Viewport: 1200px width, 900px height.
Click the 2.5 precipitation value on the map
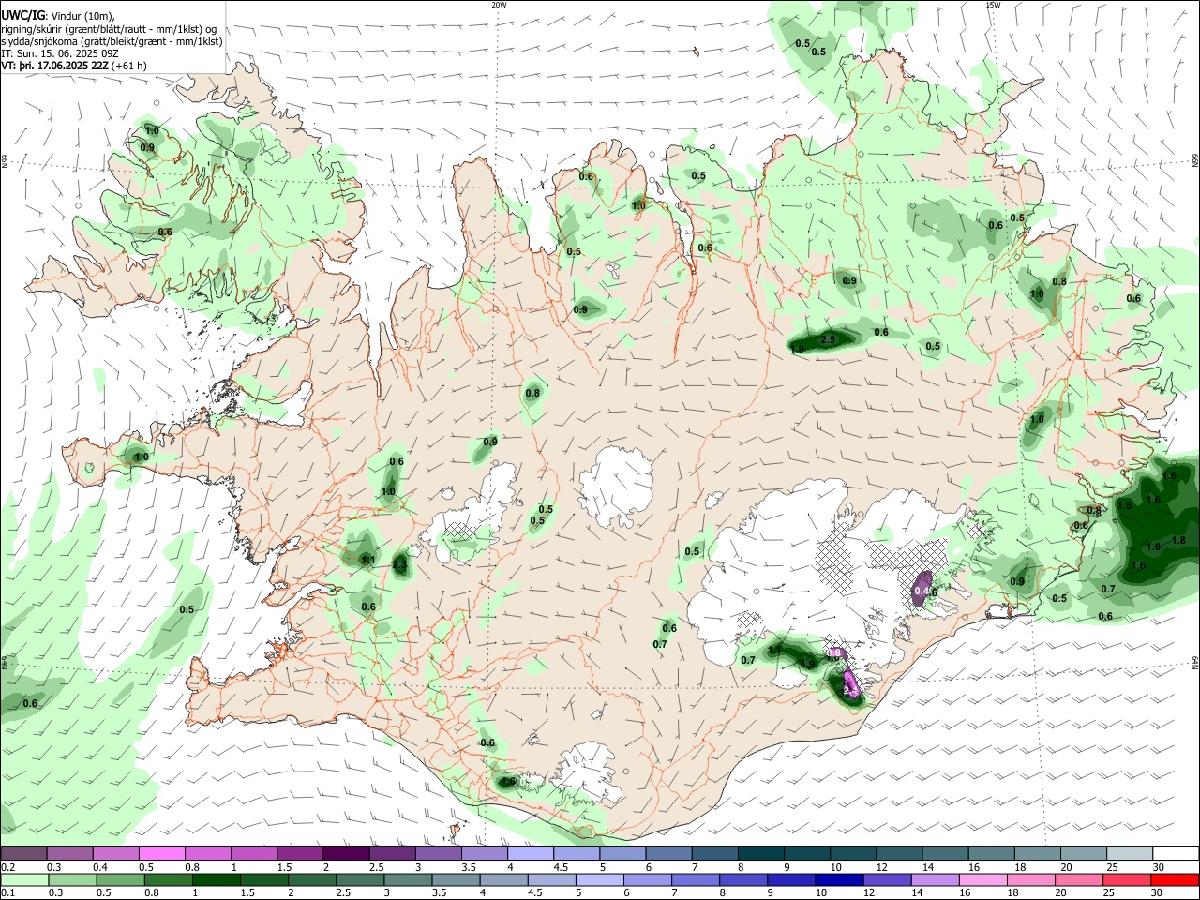tap(828, 339)
